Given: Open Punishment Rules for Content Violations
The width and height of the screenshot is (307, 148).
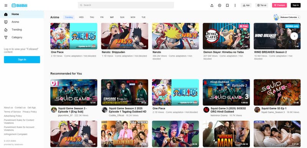Looking at the screenshot, I should [x=19, y=122].
